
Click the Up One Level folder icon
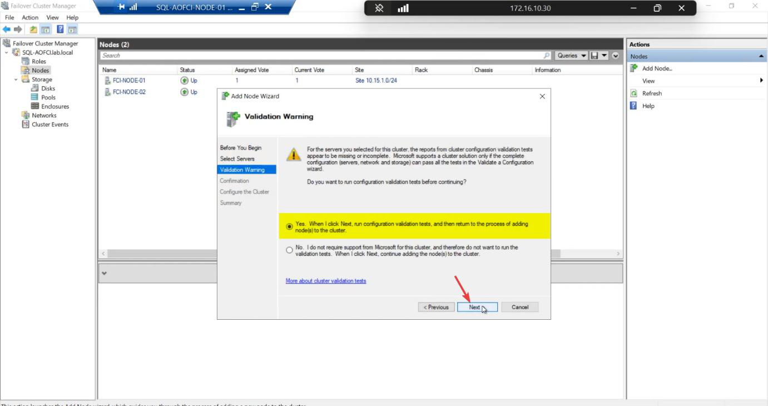pos(33,29)
